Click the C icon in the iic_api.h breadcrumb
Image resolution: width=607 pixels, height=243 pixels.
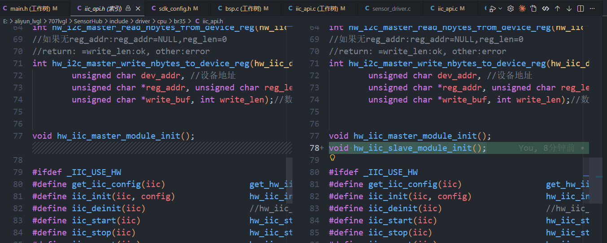tap(197, 21)
